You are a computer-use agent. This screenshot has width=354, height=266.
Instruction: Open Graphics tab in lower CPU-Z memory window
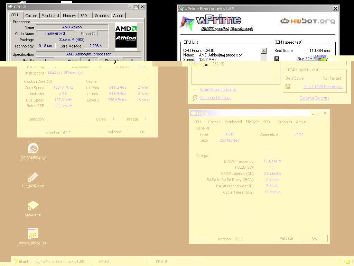285,122
